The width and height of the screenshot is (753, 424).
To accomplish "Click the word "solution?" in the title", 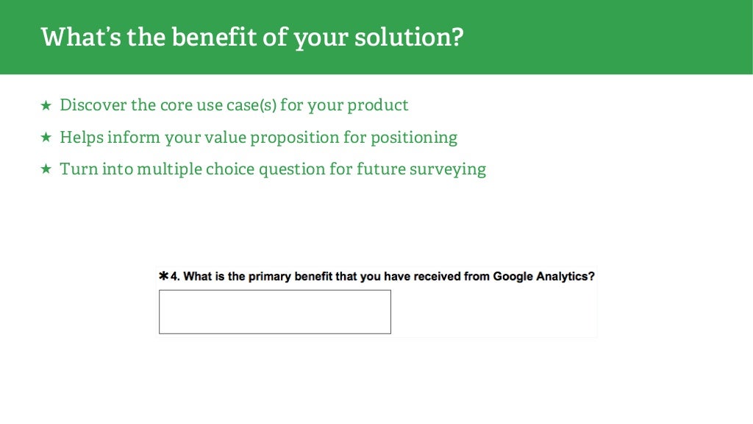I will (x=409, y=38).
